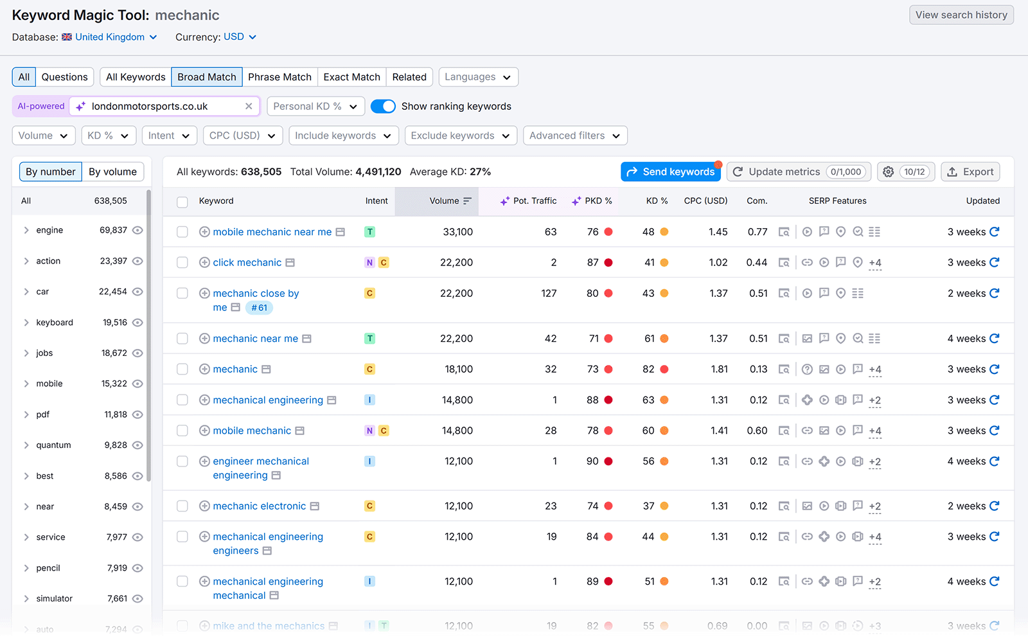Add click mechanic to list via plus icon

point(204,262)
